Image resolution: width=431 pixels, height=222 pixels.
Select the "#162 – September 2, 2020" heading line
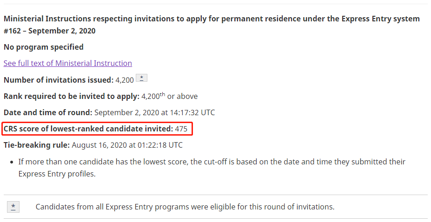click(x=50, y=31)
